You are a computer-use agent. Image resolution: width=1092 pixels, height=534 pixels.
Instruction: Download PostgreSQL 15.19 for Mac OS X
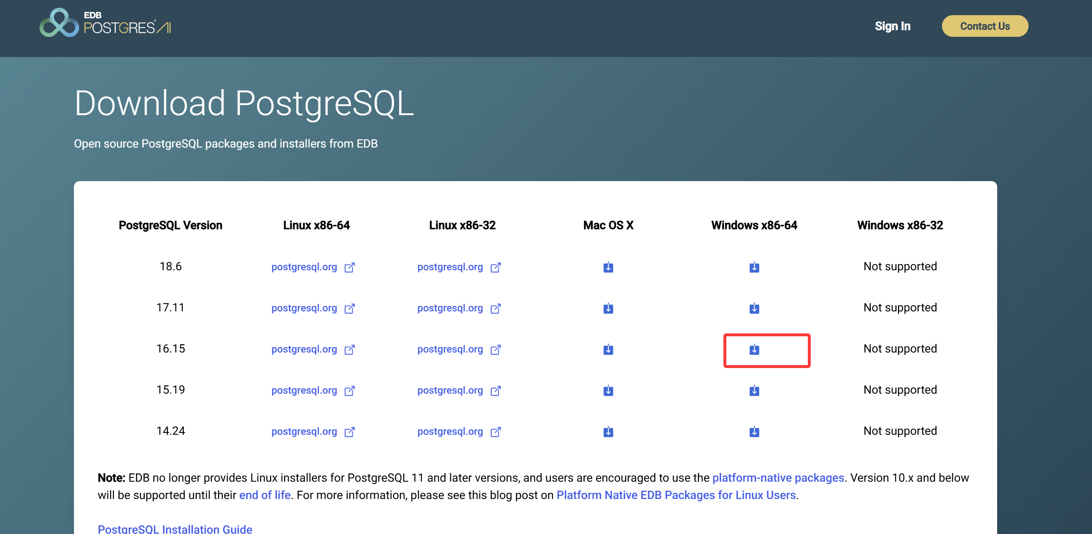(608, 391)
